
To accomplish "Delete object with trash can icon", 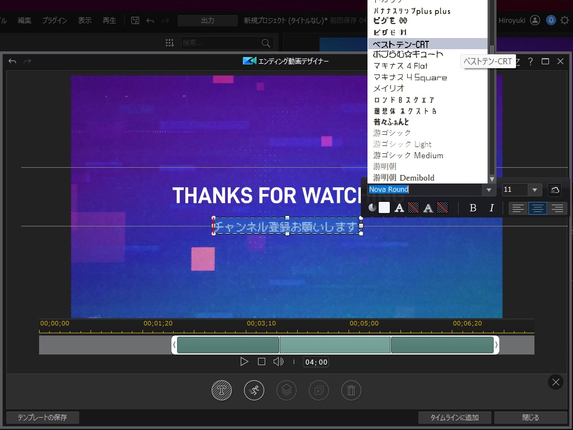I will (x=351, y=390).
